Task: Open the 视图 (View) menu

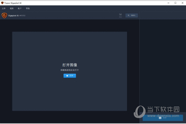Action: [x=12, y=8]
